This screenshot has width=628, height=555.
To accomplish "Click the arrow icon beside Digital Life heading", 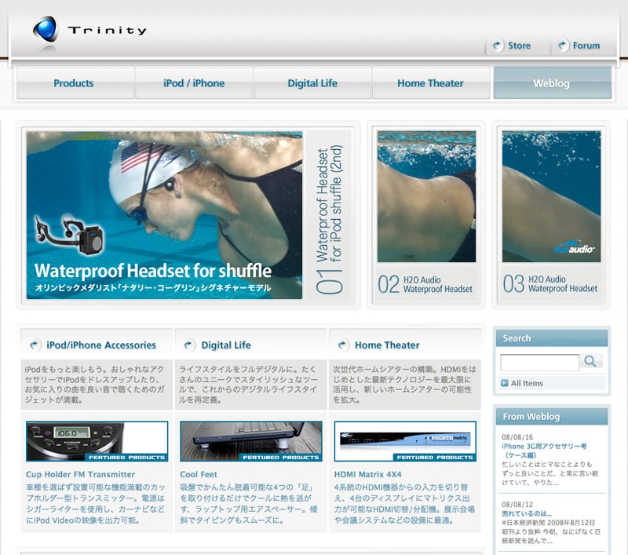I will [x=189, y=345].
